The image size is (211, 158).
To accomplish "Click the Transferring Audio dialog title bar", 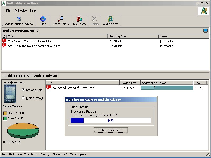I will coord(111,100).
